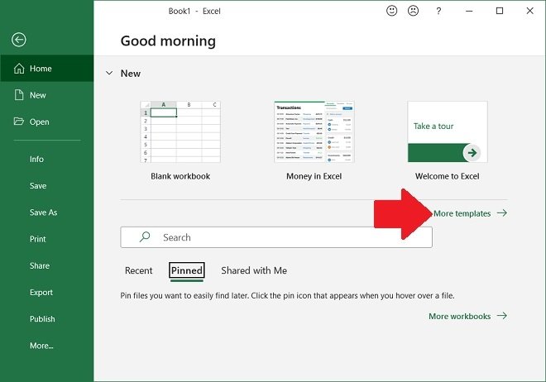Follow the More templates link

tap(470, 213)
